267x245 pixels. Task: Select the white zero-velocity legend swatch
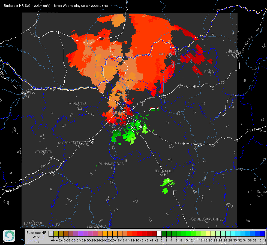(159, 234)
